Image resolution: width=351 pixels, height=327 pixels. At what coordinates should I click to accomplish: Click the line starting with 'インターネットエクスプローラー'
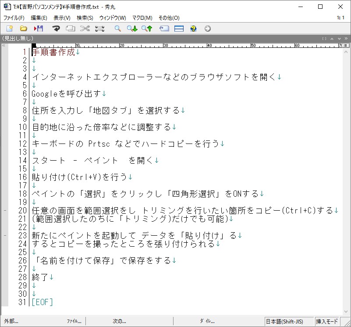click(154, 77)
